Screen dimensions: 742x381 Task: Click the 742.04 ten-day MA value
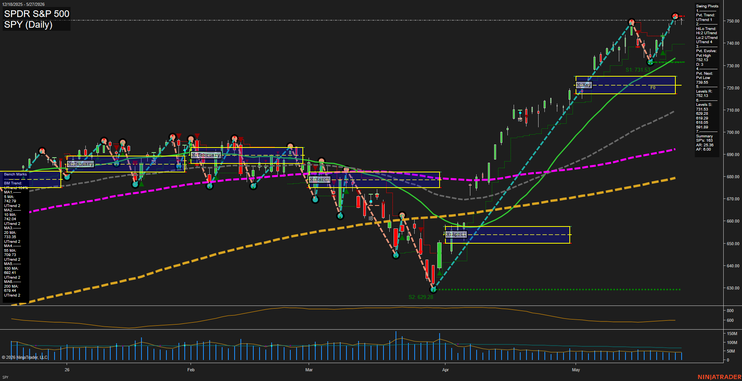[10, 219]
